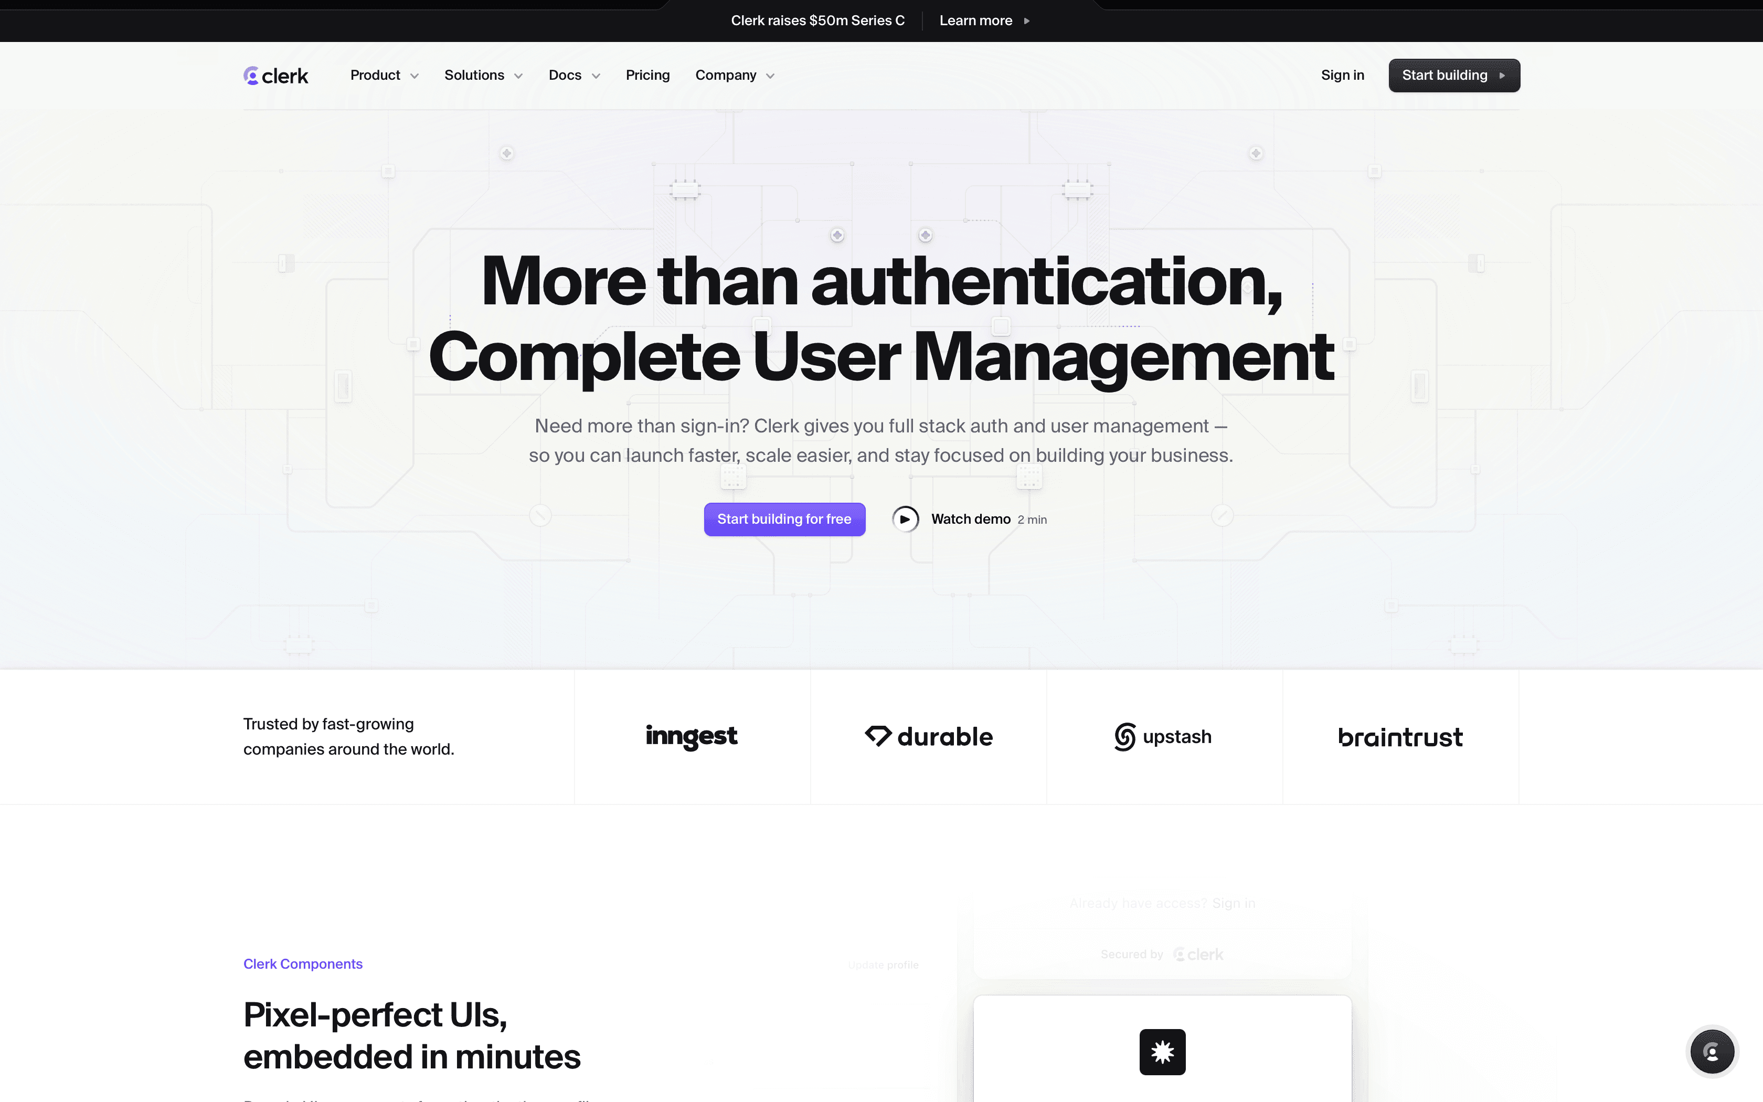Click Start building for free
Viewport: 1763px width, 1102px height.
(x=784, y=519)
